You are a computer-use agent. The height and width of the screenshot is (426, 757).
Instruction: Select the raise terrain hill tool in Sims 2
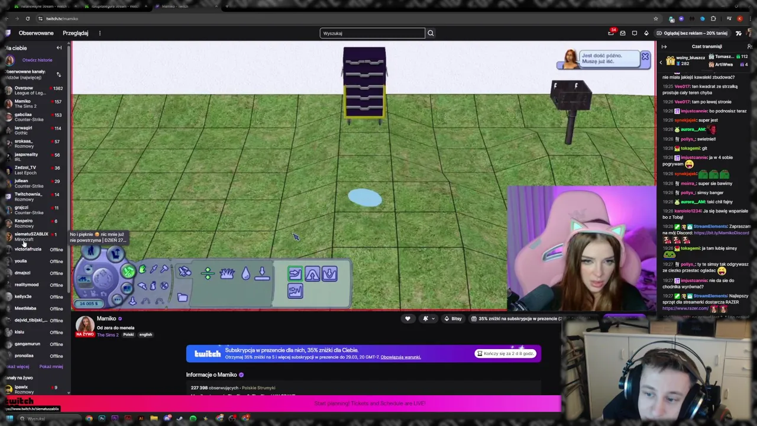[312, 273]
